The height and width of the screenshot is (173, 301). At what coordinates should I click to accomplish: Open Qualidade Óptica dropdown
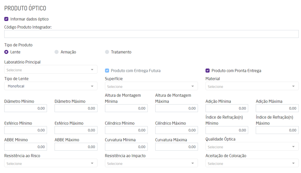tap(252, 147)
